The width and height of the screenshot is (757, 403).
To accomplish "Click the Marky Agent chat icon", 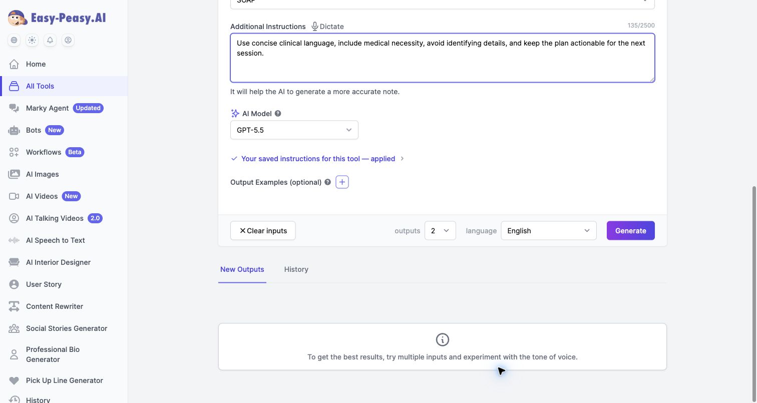I will click(14, 108).
